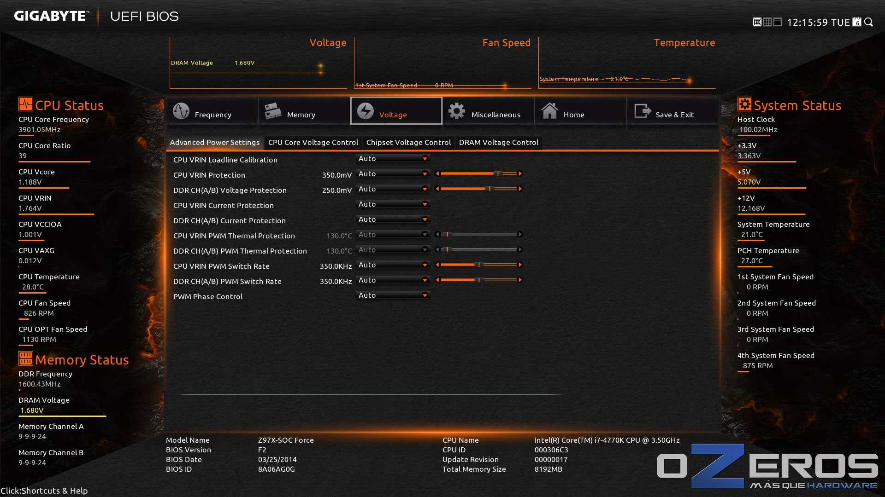This screenshot has width=885, height=497.
Task: Decrease CPU VRIN Protection with left arrow
Action: point(437,173)
